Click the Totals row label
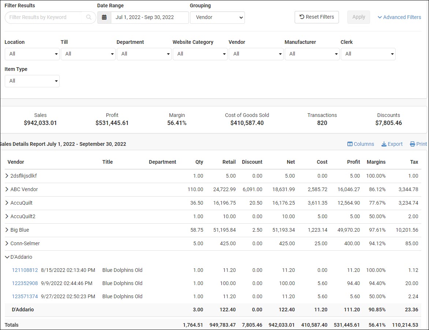This screenshot has width=429, height=330. click(x=11, y=325)
